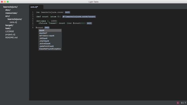This screenshot has width=187, height=105.
Task: Pick '.activeCount' from the suggestions
Action: pyautogui.click(x=50, y=43)
